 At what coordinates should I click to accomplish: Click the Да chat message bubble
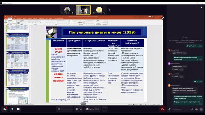point(198,81)
